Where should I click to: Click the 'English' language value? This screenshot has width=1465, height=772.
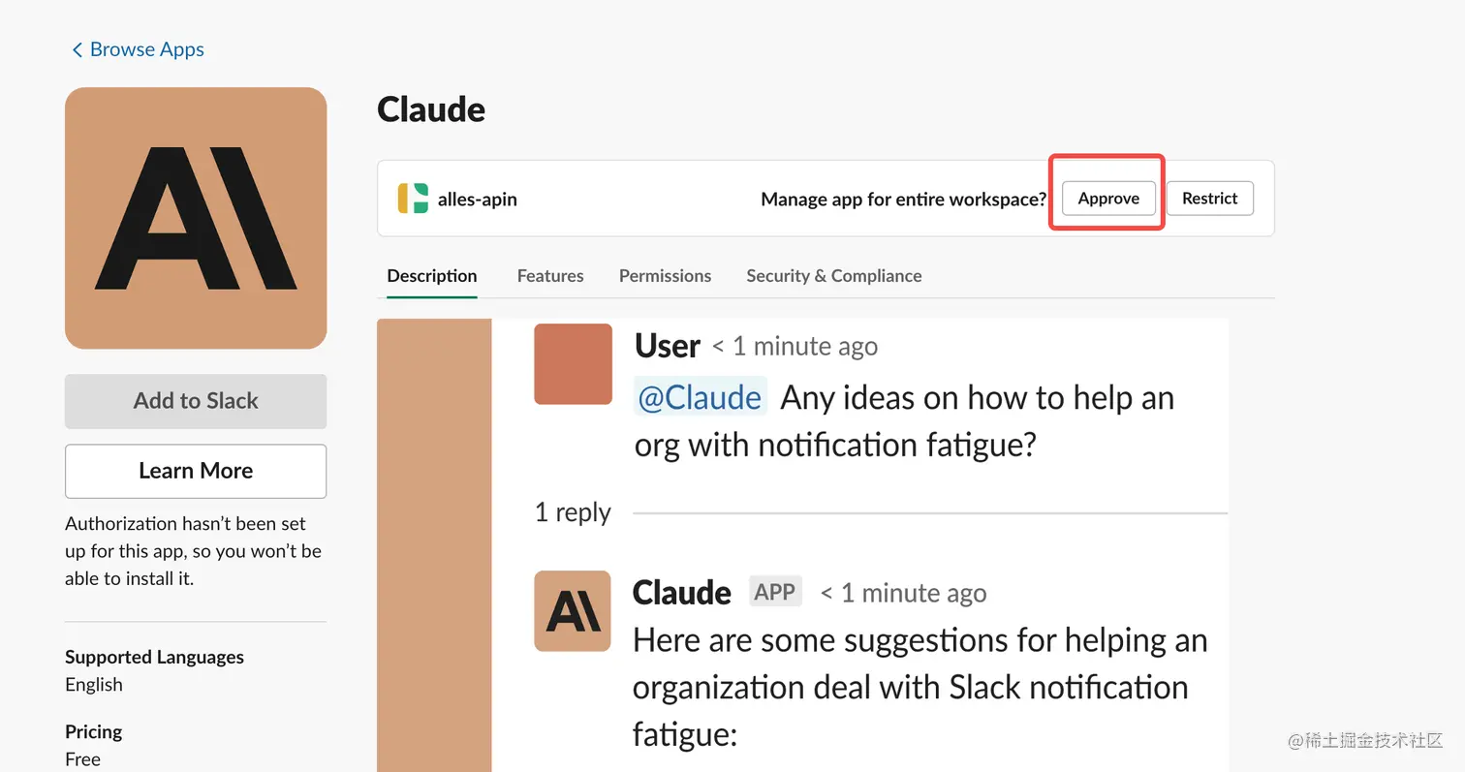point(94,685)
